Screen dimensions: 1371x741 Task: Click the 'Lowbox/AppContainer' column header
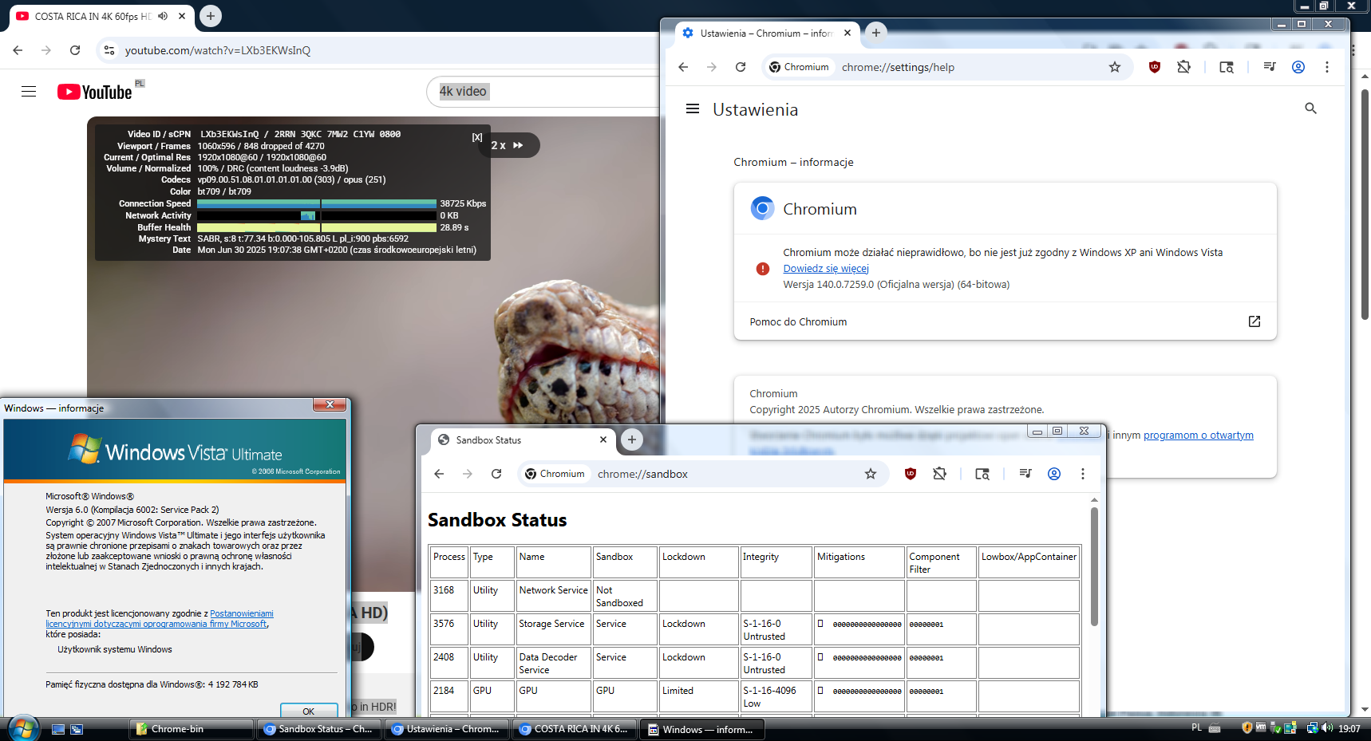[x=1029, y=562]
